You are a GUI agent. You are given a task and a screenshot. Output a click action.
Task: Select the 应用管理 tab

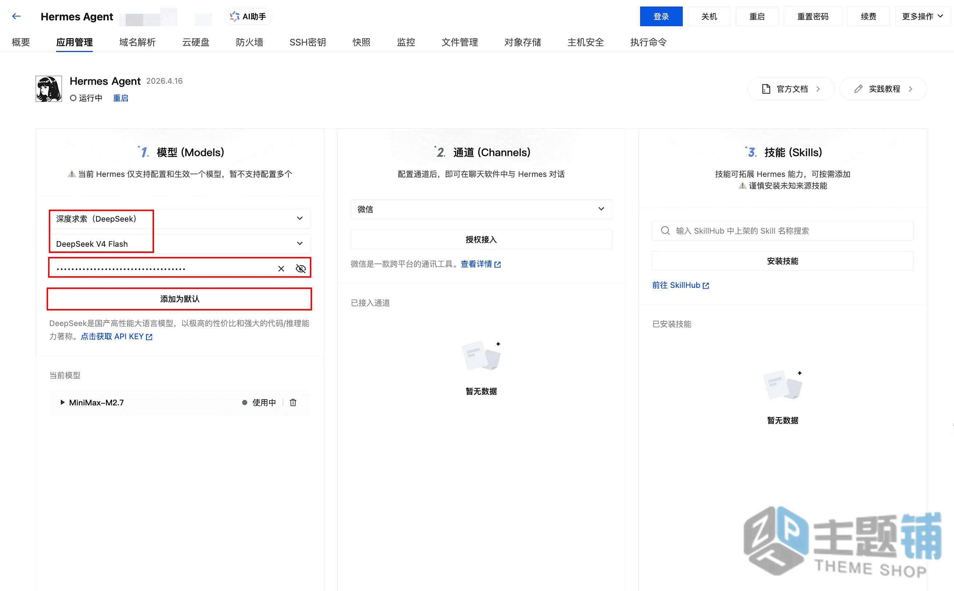coord(74,42)
